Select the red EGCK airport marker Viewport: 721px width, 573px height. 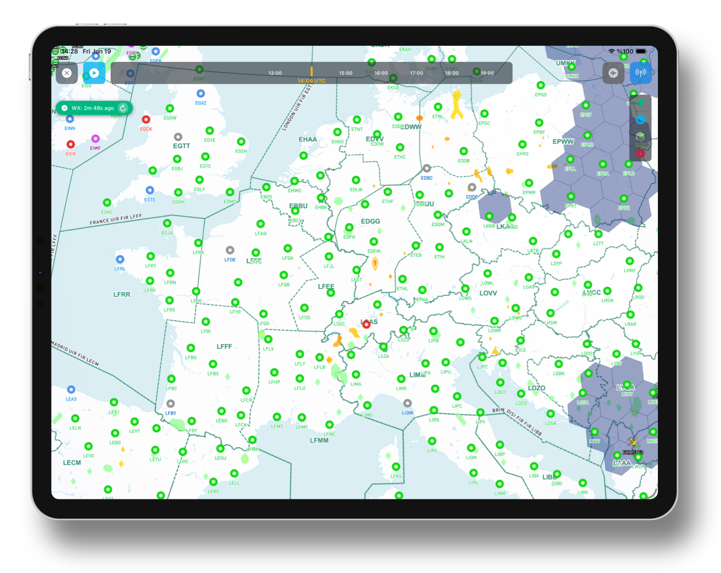click(146, 120)
